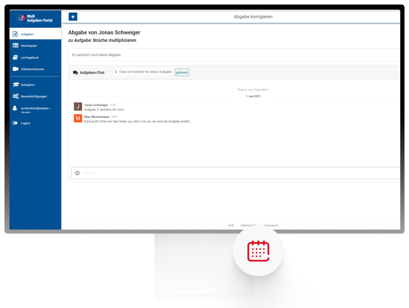
Task: Click the 'Abo aktiv' status text
Action: (x=26, y=113)
